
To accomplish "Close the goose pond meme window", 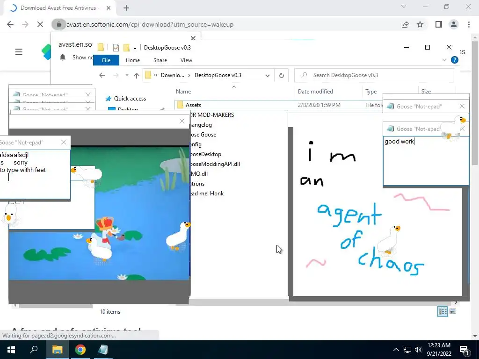I will [182, 121].
